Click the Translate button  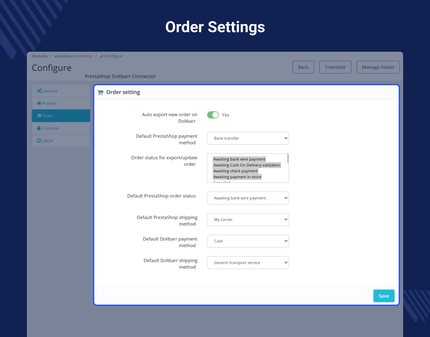click(336, 67)
